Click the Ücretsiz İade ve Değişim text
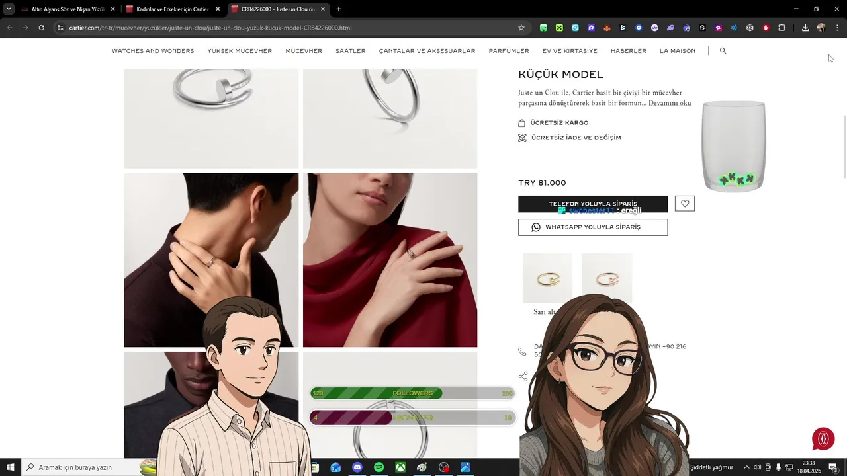Viewport: 847px width, 476px height. click(576, 138)
